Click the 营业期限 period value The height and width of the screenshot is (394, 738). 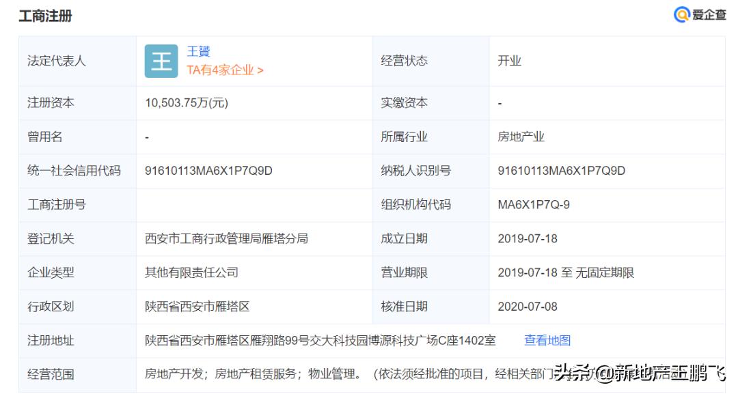pos(566,272)
